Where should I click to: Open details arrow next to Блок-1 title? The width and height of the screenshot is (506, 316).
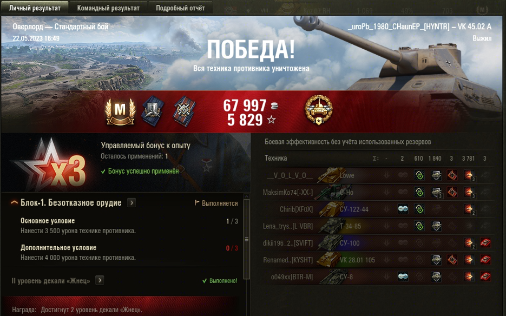(132, 203)
